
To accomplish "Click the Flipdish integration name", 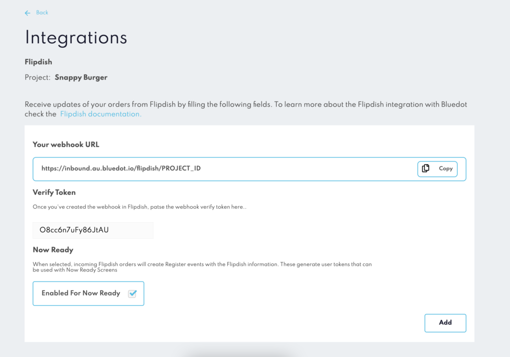I will [x=38, y=62].
